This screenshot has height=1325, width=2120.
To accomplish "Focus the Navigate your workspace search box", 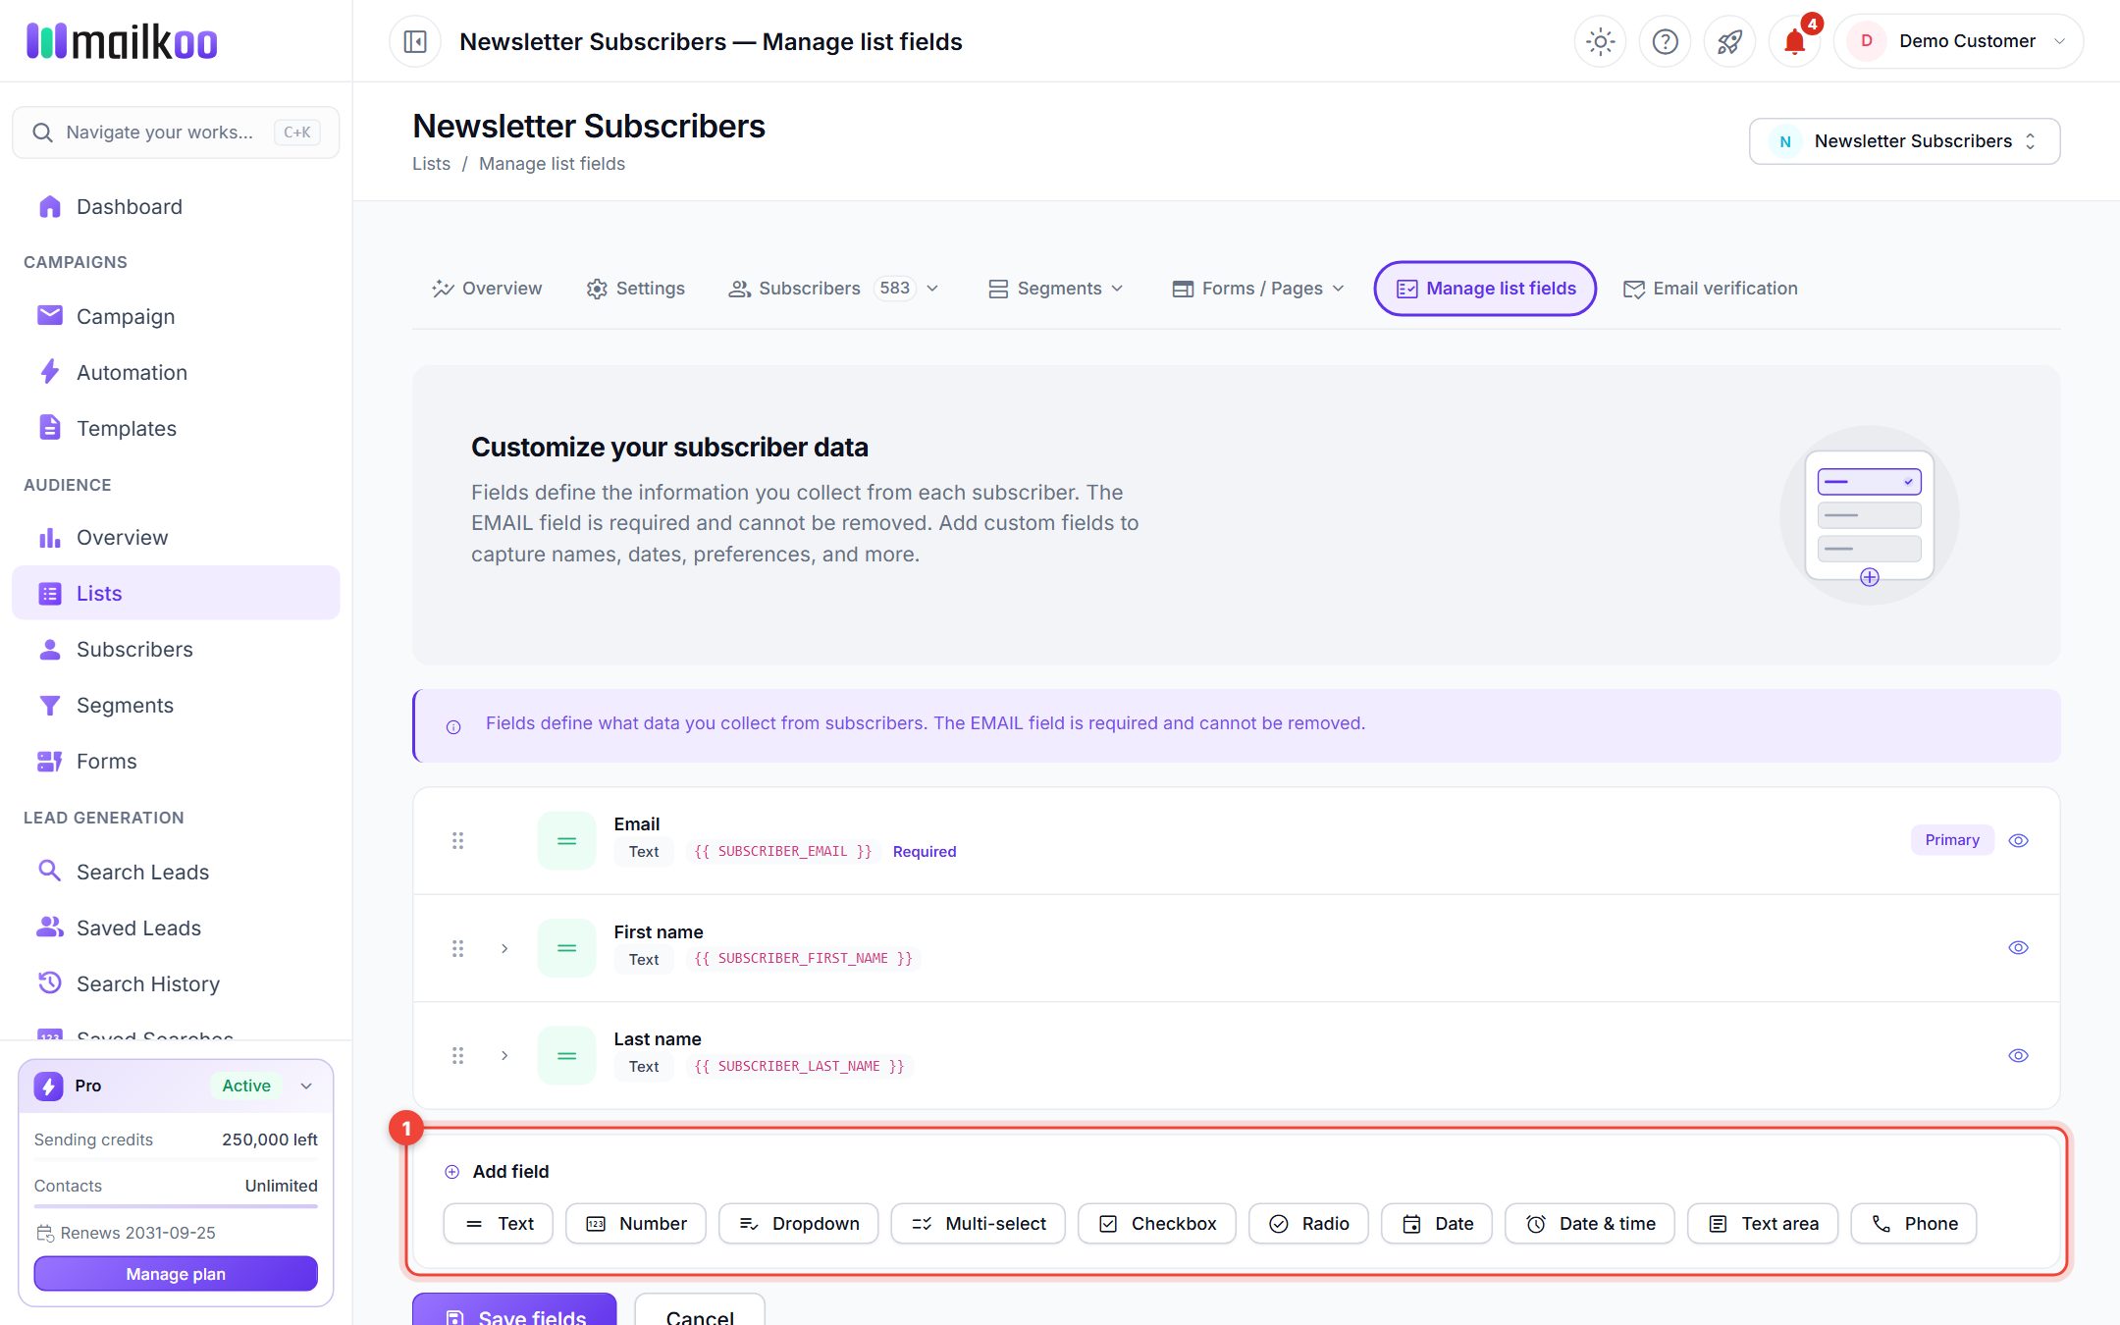I will [176, 132].
